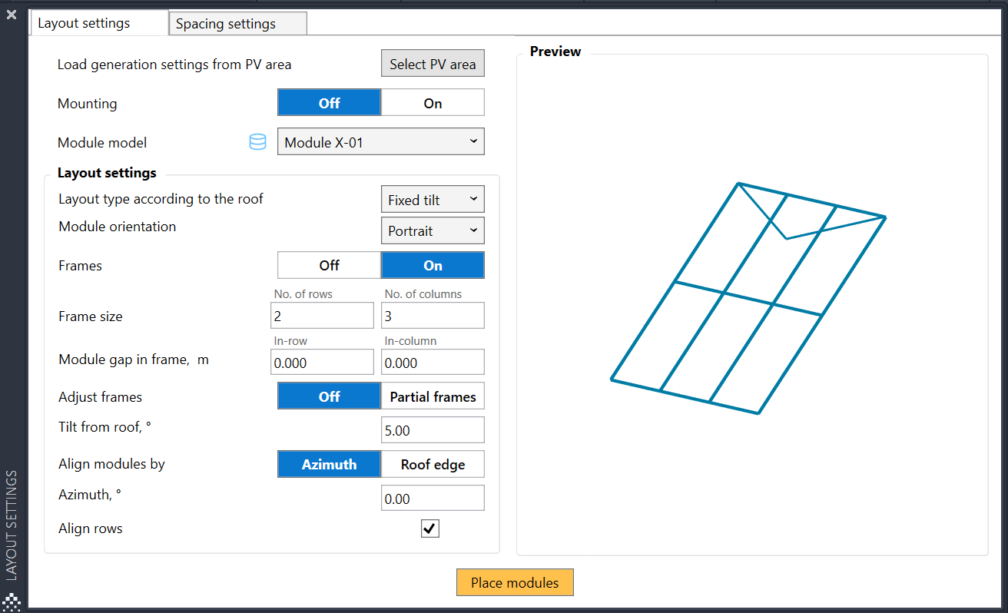Viewport: 1008px width, 613px height.
Task: Open the module database via the database icon
Action: pyautogui.click(x=257, y=141)
